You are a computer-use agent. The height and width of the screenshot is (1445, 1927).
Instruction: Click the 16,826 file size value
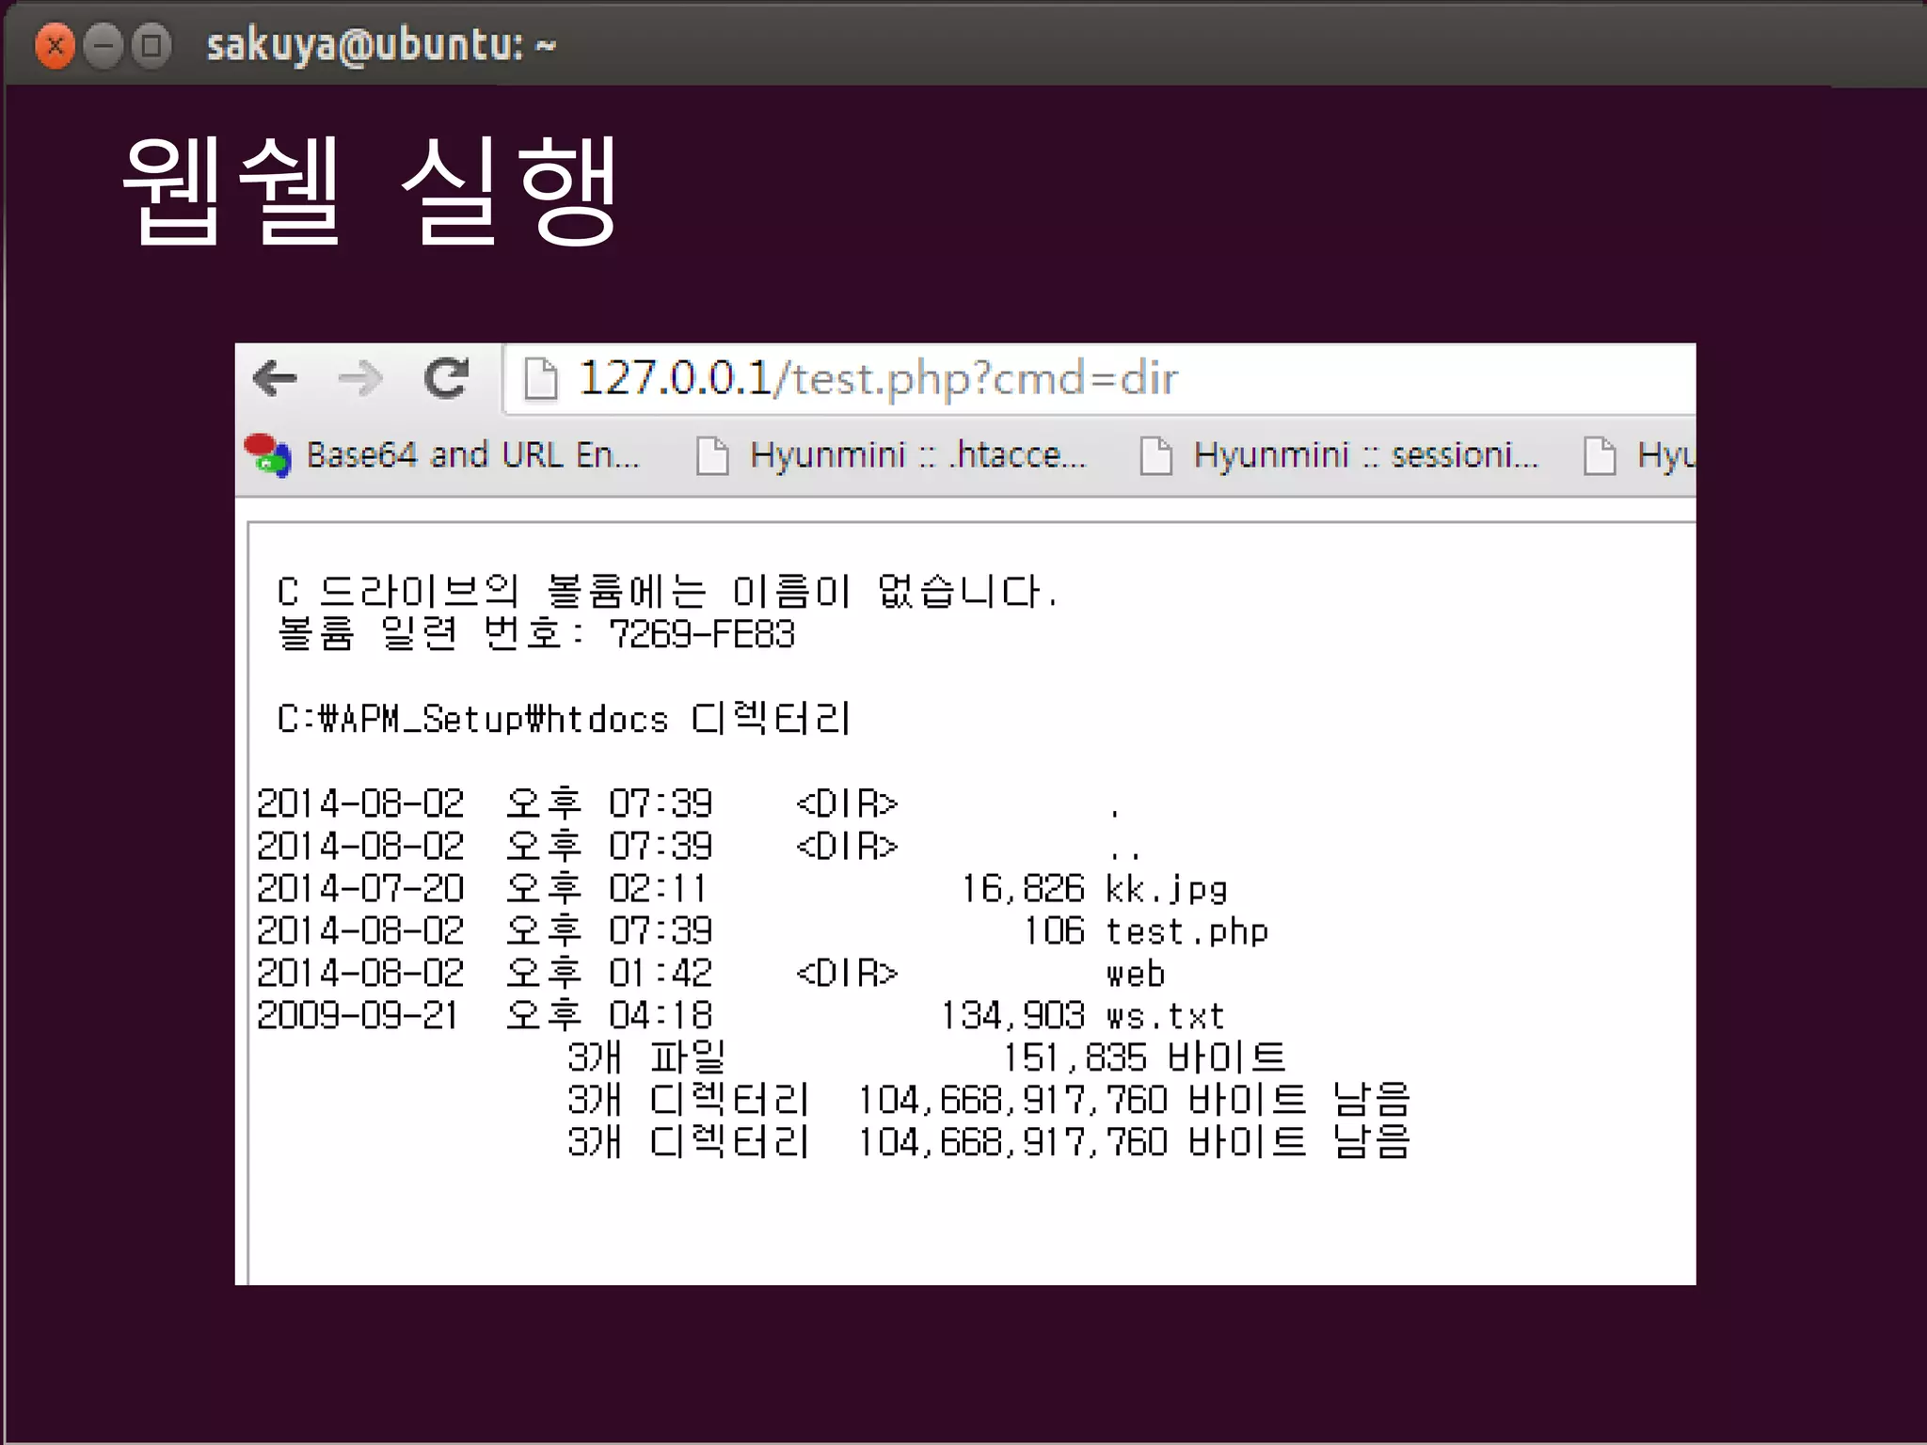point(1023,890)
